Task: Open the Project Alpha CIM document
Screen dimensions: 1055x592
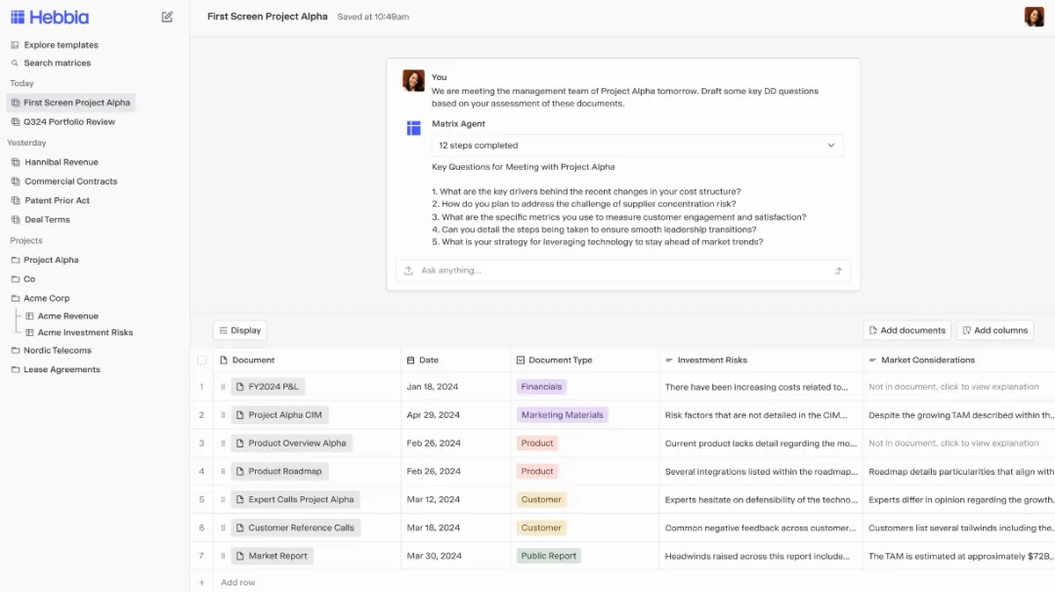Action: pos(280,415)
